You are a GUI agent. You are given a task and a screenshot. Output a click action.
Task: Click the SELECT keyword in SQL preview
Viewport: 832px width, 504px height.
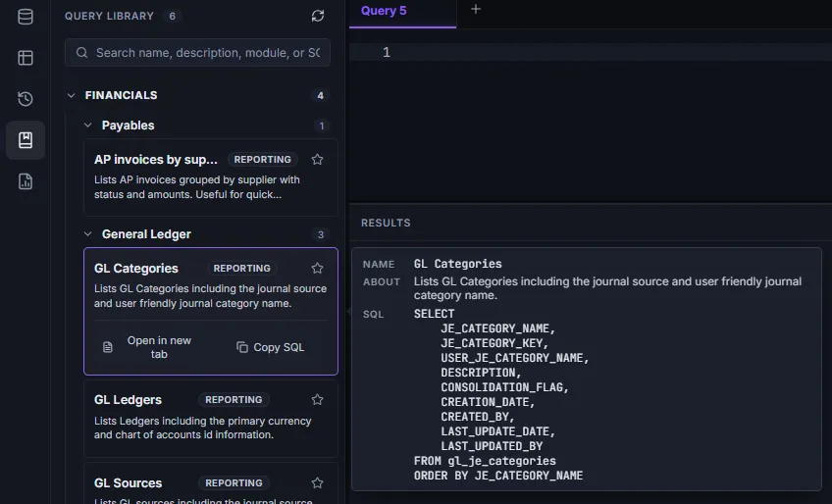(434, 314)
